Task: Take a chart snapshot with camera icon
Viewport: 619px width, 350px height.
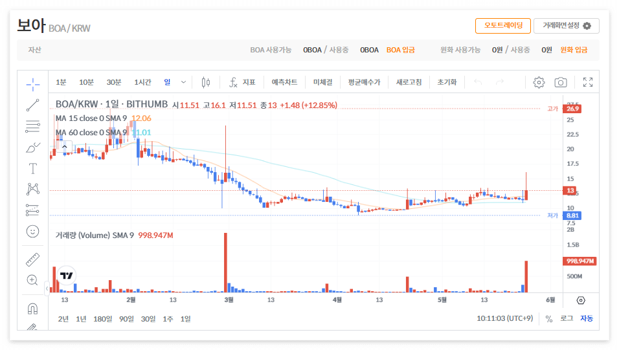Action: 561,82
